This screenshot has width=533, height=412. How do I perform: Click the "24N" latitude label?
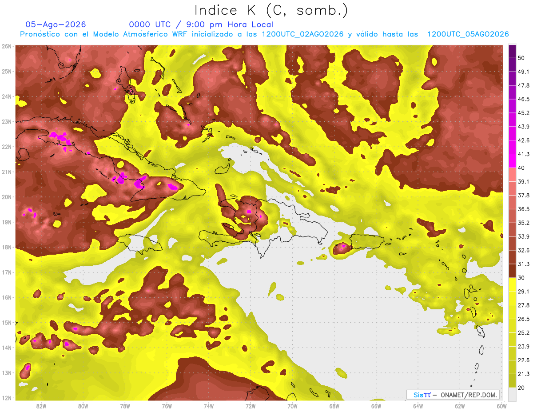(x=7, y=96)
